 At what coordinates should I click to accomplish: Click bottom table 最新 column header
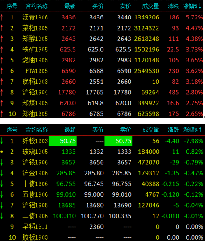(x=70, y=130)
